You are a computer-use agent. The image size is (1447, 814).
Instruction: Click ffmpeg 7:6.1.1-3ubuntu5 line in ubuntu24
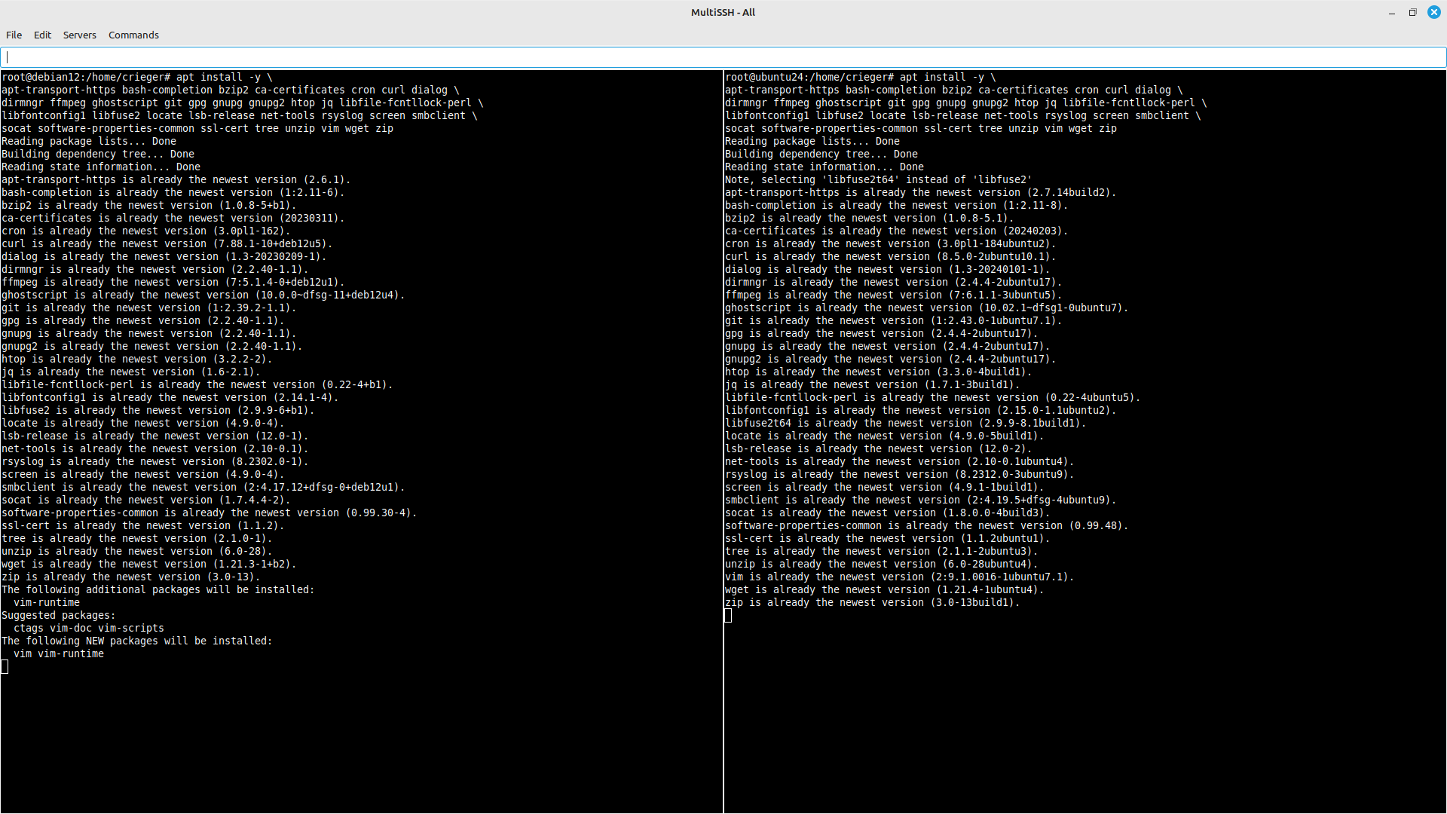pyautogui.click(x=894, y=295)
